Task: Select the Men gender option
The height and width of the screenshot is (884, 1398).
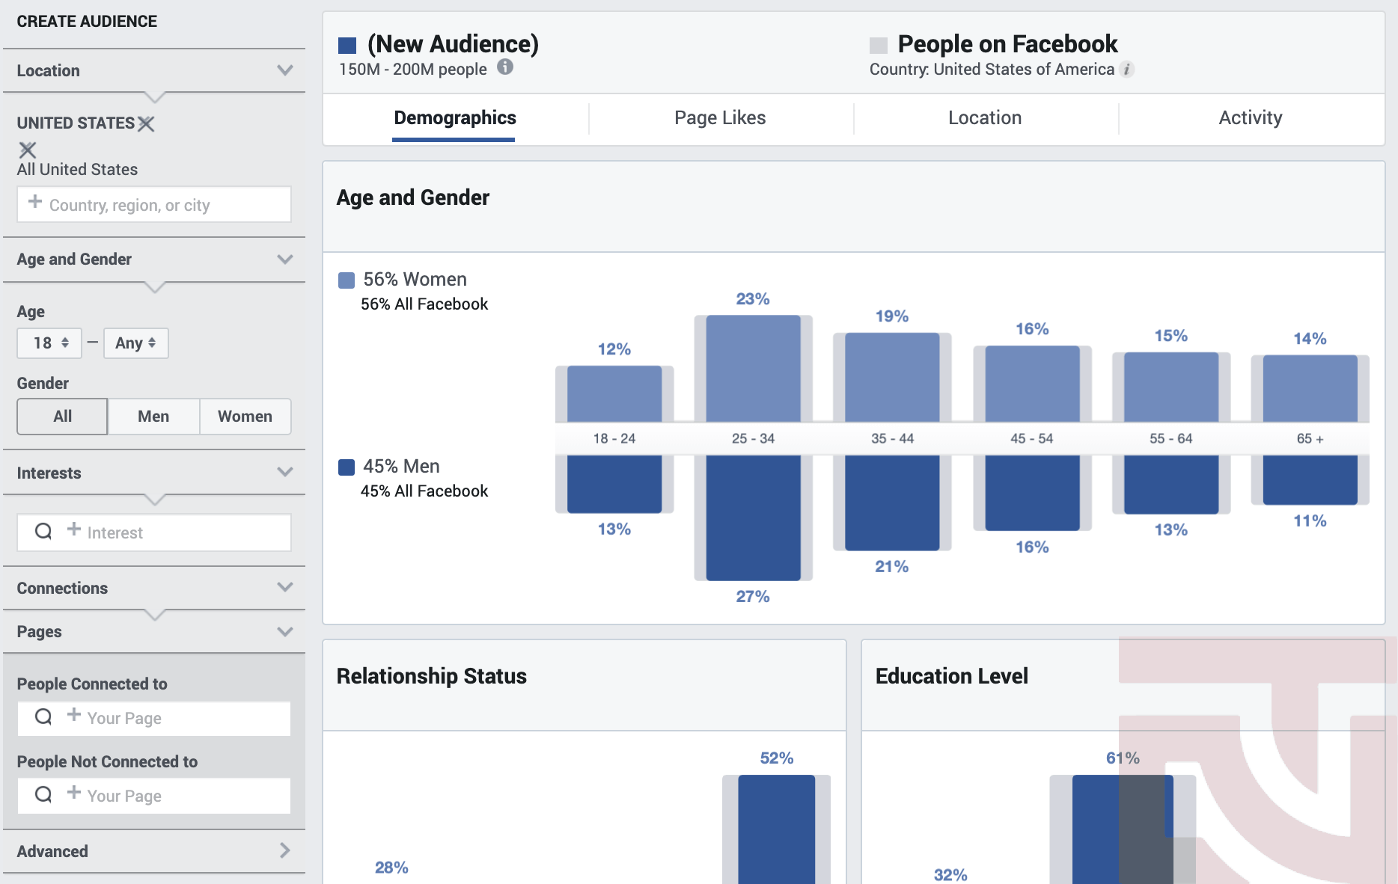Action: [x=153, y=417]
